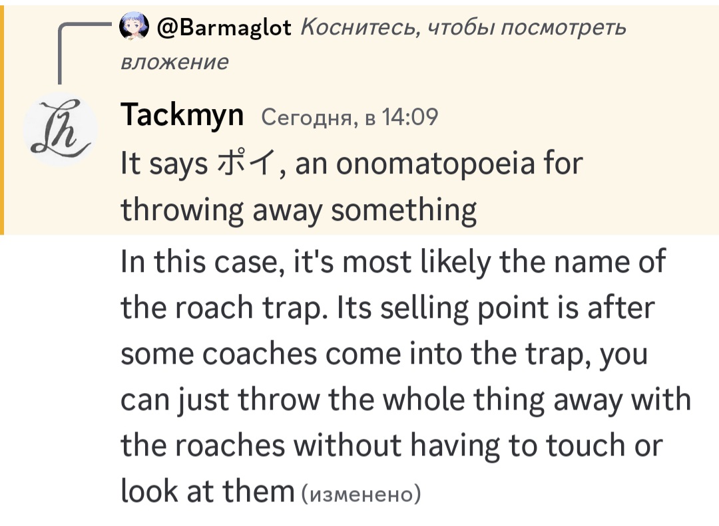Screen dimensions: 719x526
Task: Click the word вложение in reply preview
Action: pos(174,62)
